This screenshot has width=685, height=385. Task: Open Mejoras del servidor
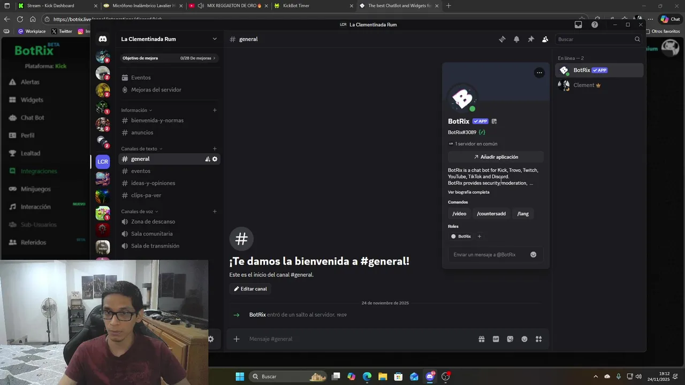pos(169,90)
